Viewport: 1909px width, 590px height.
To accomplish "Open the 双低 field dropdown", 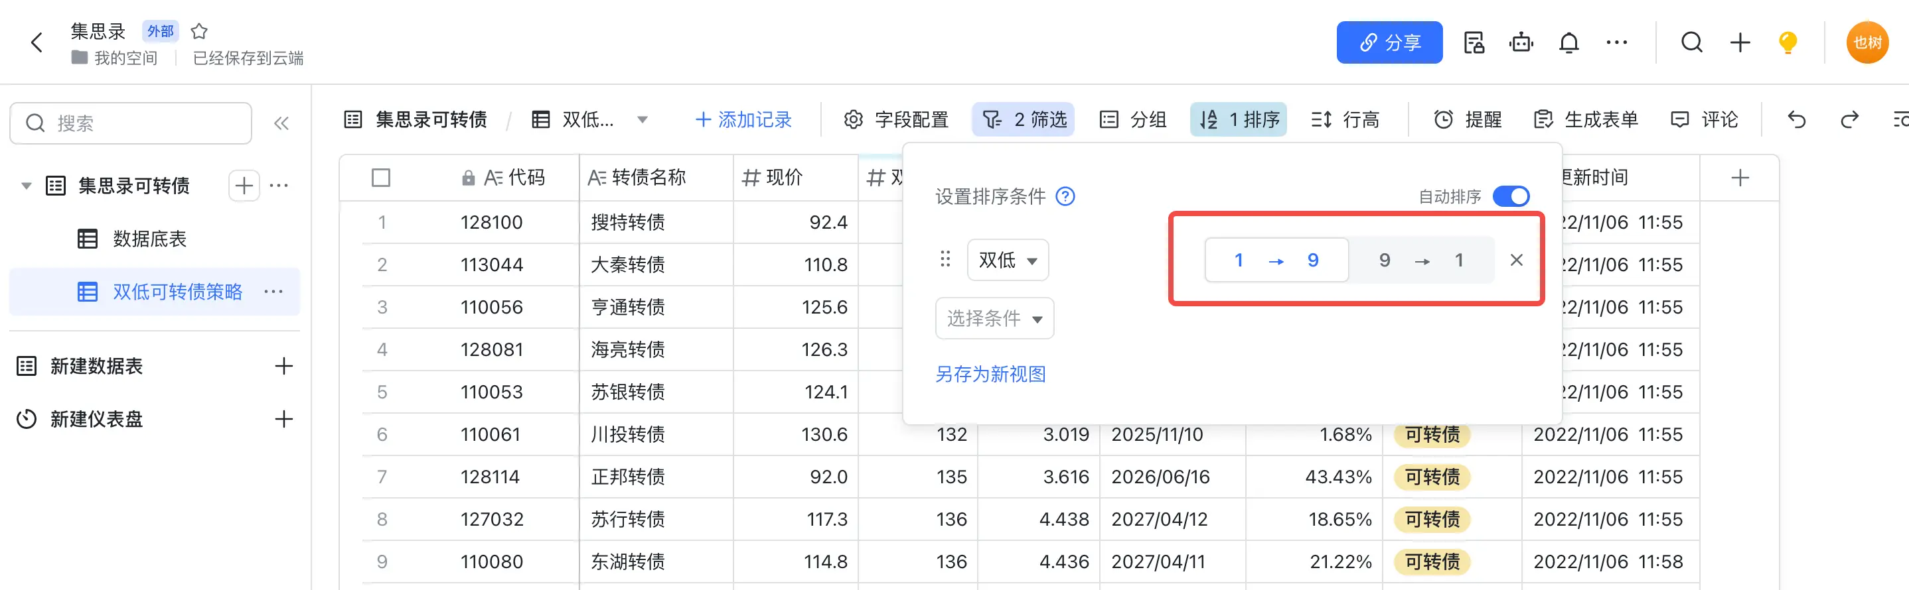I will pyautogui.click(x=1007, y=260).
